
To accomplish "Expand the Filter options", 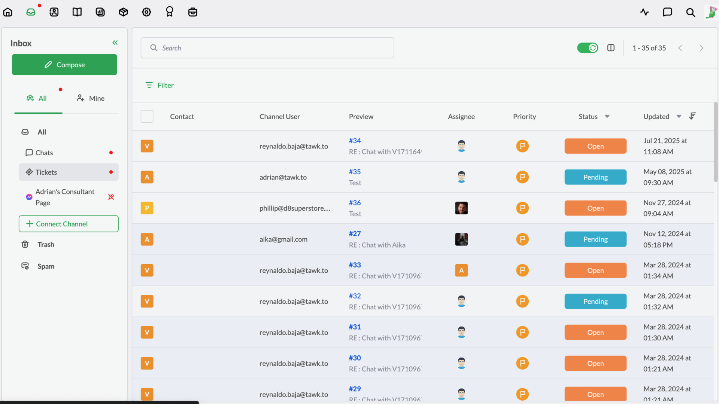I will click(160, 85).
